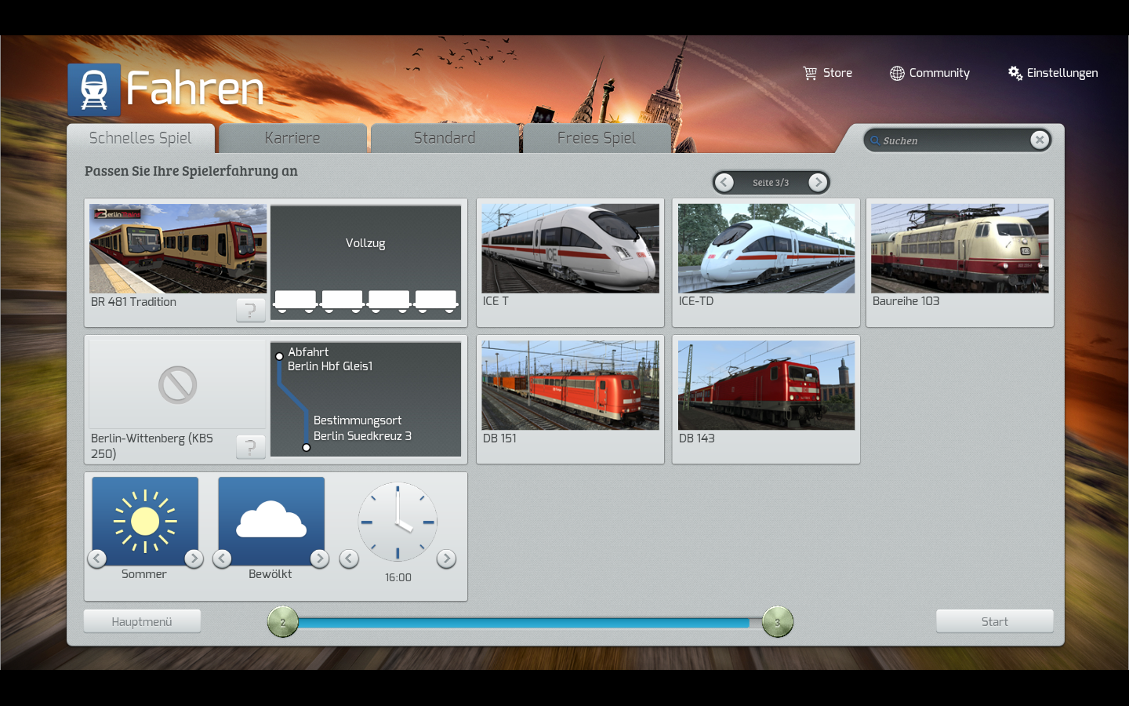Click the Abfahrt Berlin Hbf Gleis1 route panel
Image resolution: width=1129 pixels, height=706 pixels.
click(365, 398)
